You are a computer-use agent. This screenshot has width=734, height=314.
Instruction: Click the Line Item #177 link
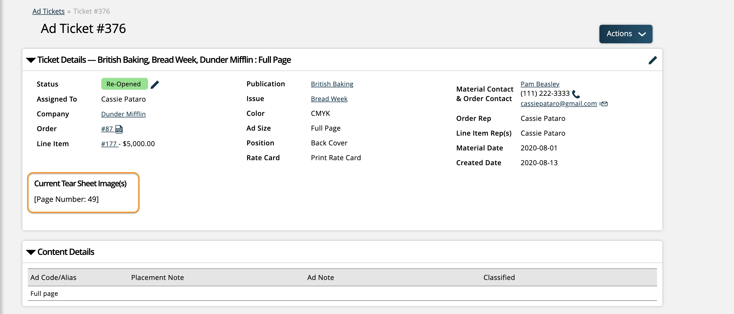pyautogui.click(x=109, y=144)
